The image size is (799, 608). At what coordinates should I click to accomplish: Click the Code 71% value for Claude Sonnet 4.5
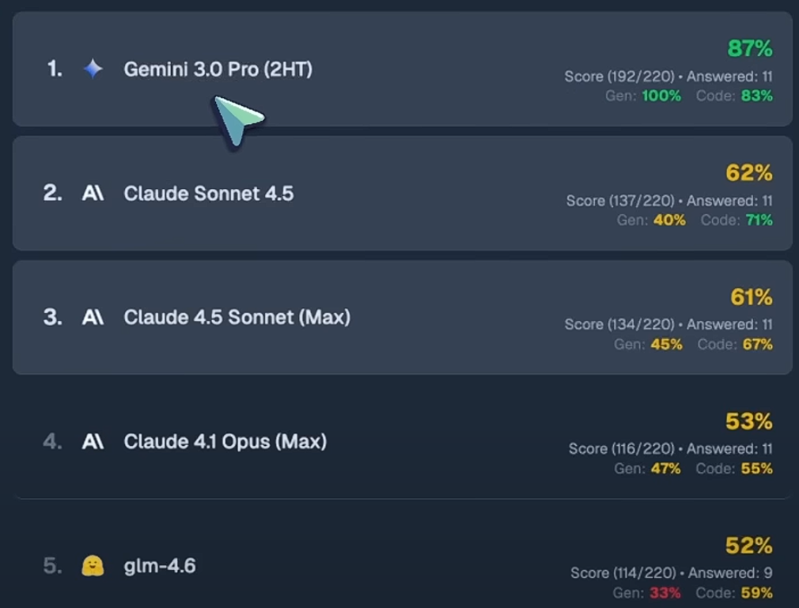[759, 220]
